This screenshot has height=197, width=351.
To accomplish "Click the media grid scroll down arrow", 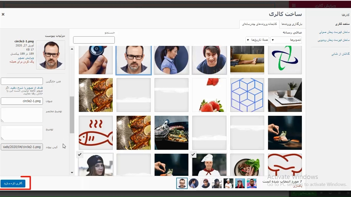I will (72, 173).
